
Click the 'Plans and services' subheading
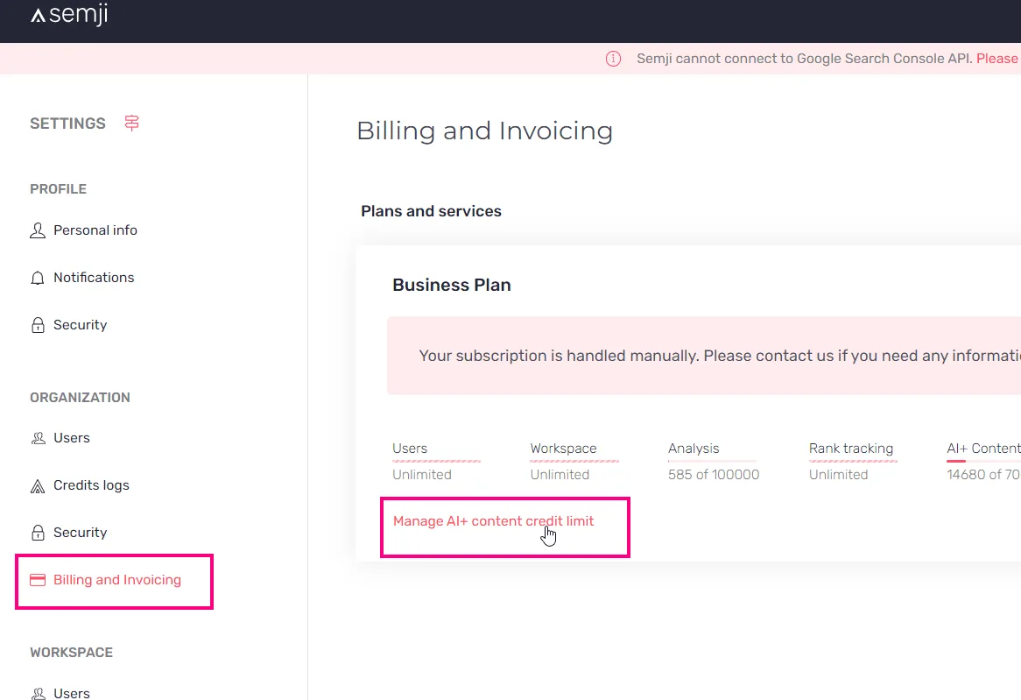point(431,211)
